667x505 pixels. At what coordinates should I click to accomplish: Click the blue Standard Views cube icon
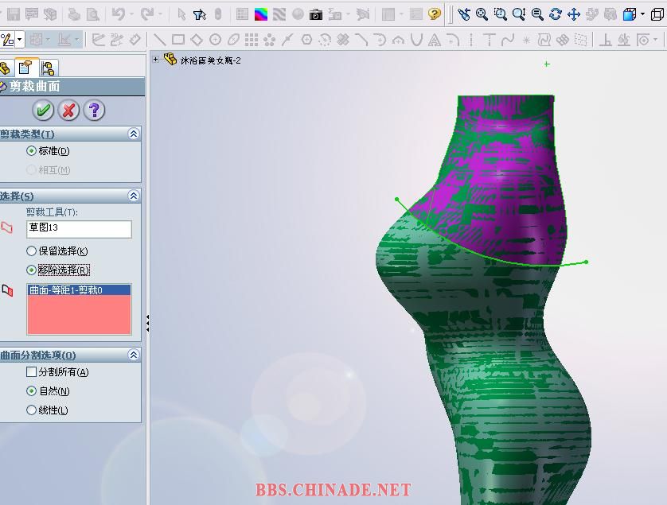629,14
